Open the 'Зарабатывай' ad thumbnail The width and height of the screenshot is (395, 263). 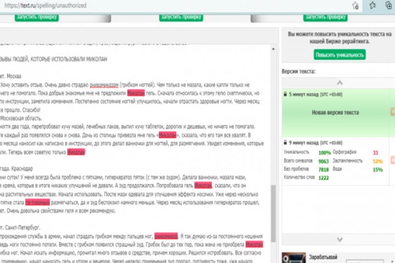[x=294, y=258]
